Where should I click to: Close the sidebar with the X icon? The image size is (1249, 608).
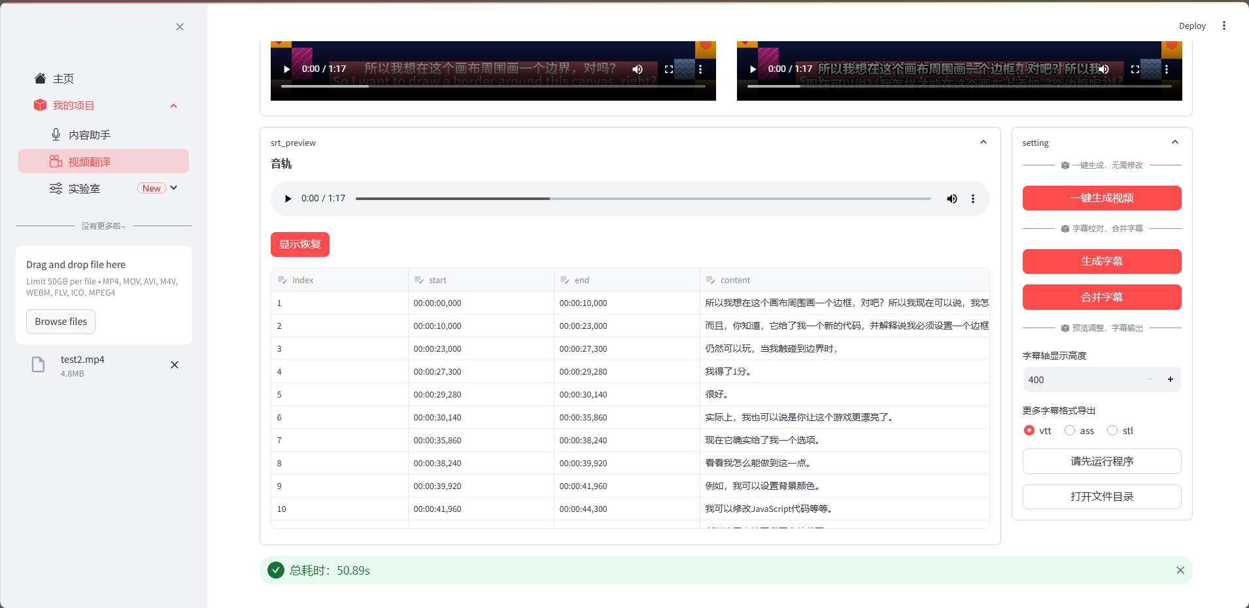coord(180,27)
